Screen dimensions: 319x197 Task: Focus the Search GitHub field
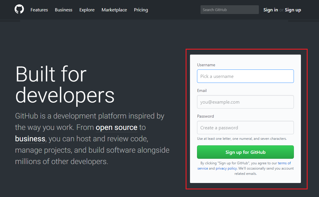click(229, 10)
